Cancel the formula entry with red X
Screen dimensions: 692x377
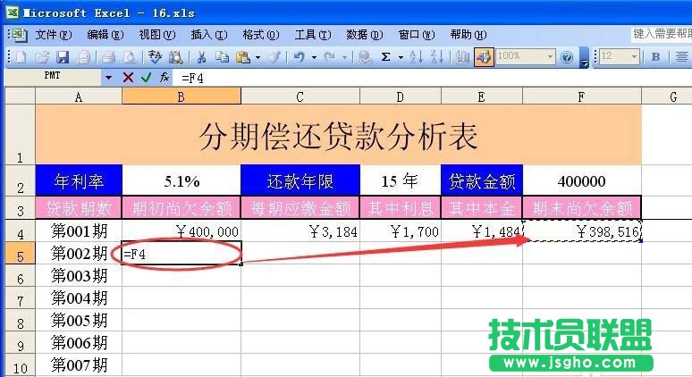[128, 78]
